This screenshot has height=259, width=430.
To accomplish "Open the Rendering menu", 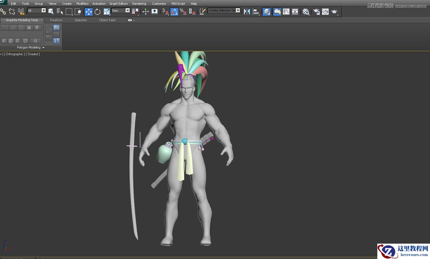I will [x=139, y=4].
